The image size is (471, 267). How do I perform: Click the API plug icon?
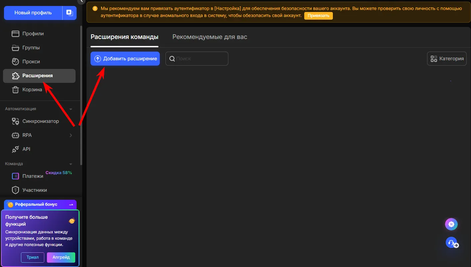(x=15, y=149)
